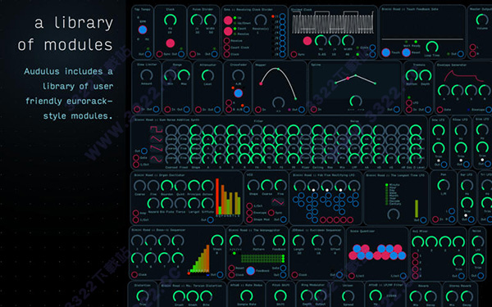492x307 pixels.
Task: Adjust the Attenuator Level knob
Action: coord(207,75)
